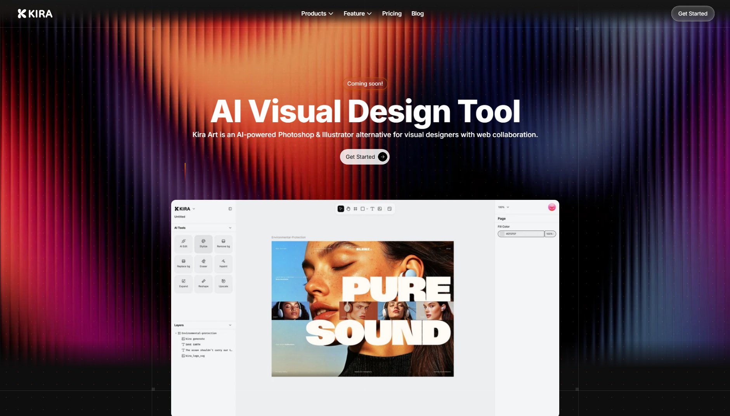Select the Text tool in toolbar
The height and width of the screenshot is (416, 730).
pyautogui.click(x=372, y=209)
